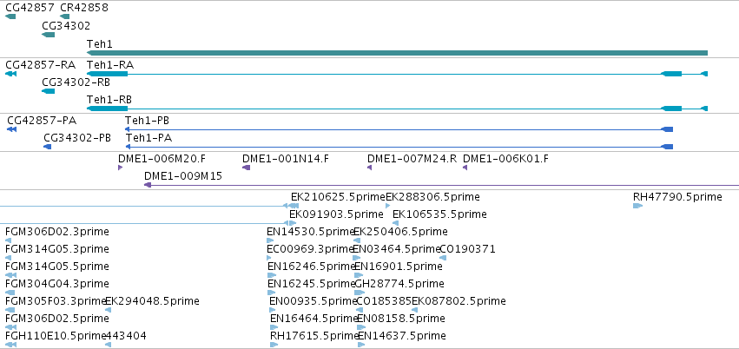Select the FGM314G05.5prime EST label

pos(57,267)
